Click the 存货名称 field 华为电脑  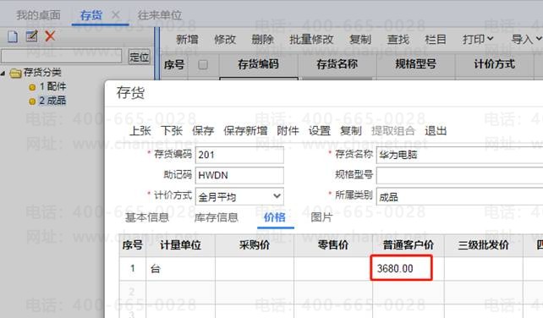(x=459, y=155)
